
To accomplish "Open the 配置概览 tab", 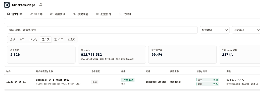I will [x=104, y=14].
